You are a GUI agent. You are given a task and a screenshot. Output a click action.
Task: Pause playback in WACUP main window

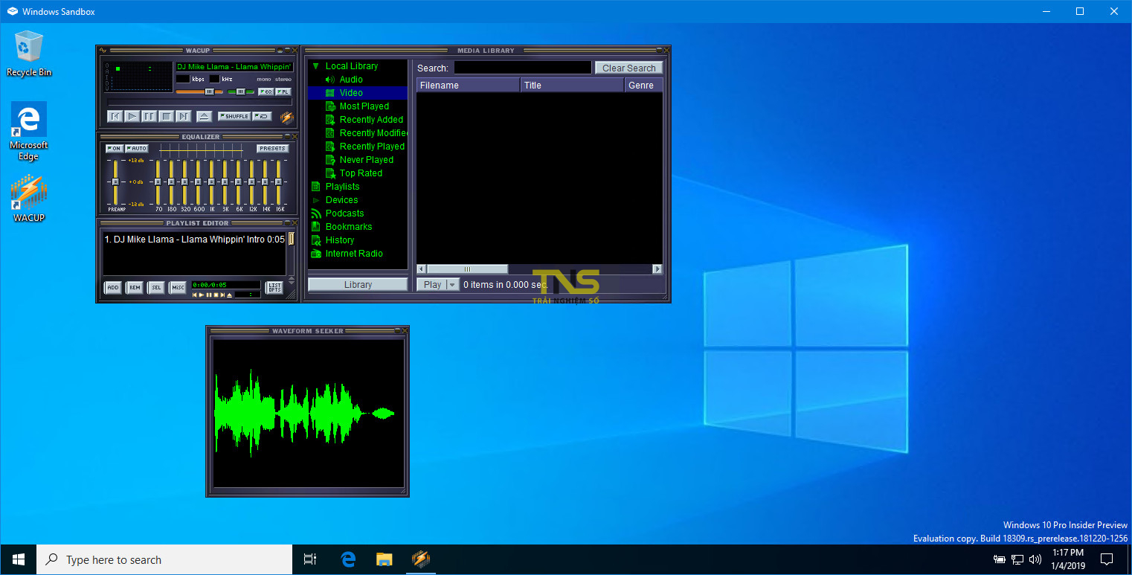(x=149, y=116)
